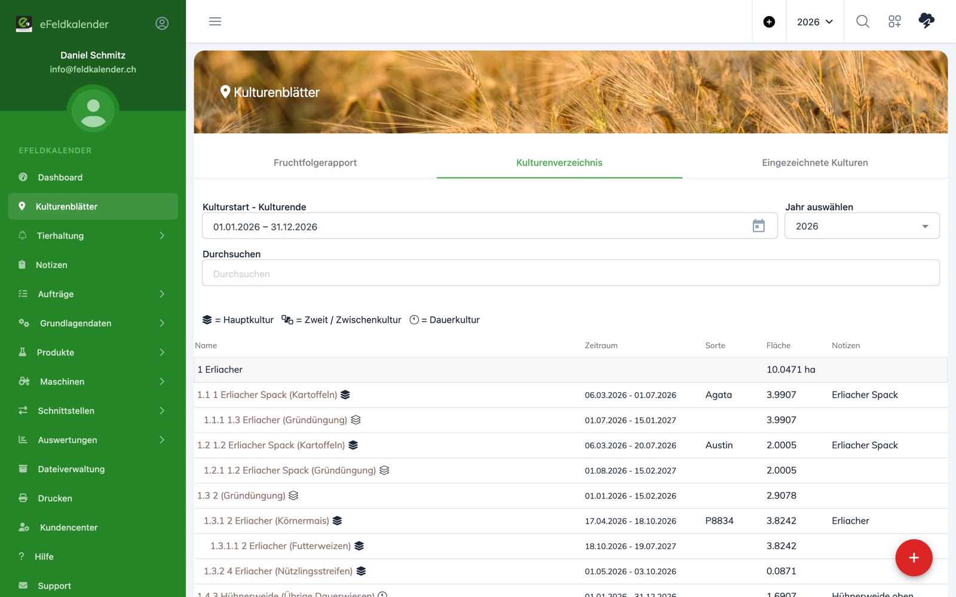Expand the Schnittstellen menu

click(x=93, y=411)
